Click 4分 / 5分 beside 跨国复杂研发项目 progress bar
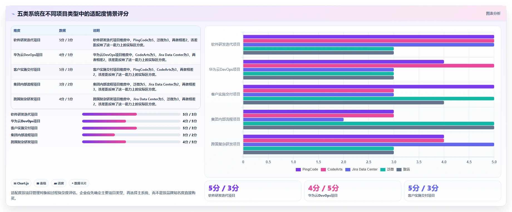512x212 pixels. (190, 142)
